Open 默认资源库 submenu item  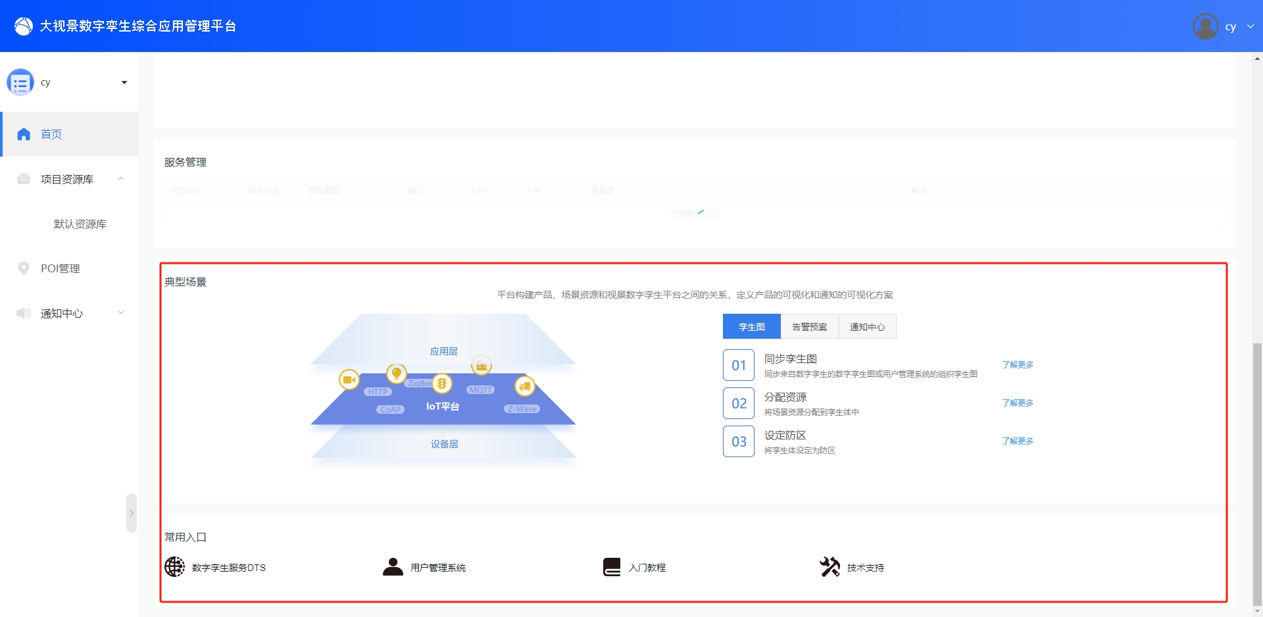tap(80, 224)
